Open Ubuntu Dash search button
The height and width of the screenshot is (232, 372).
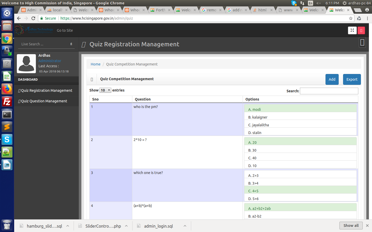7,13
